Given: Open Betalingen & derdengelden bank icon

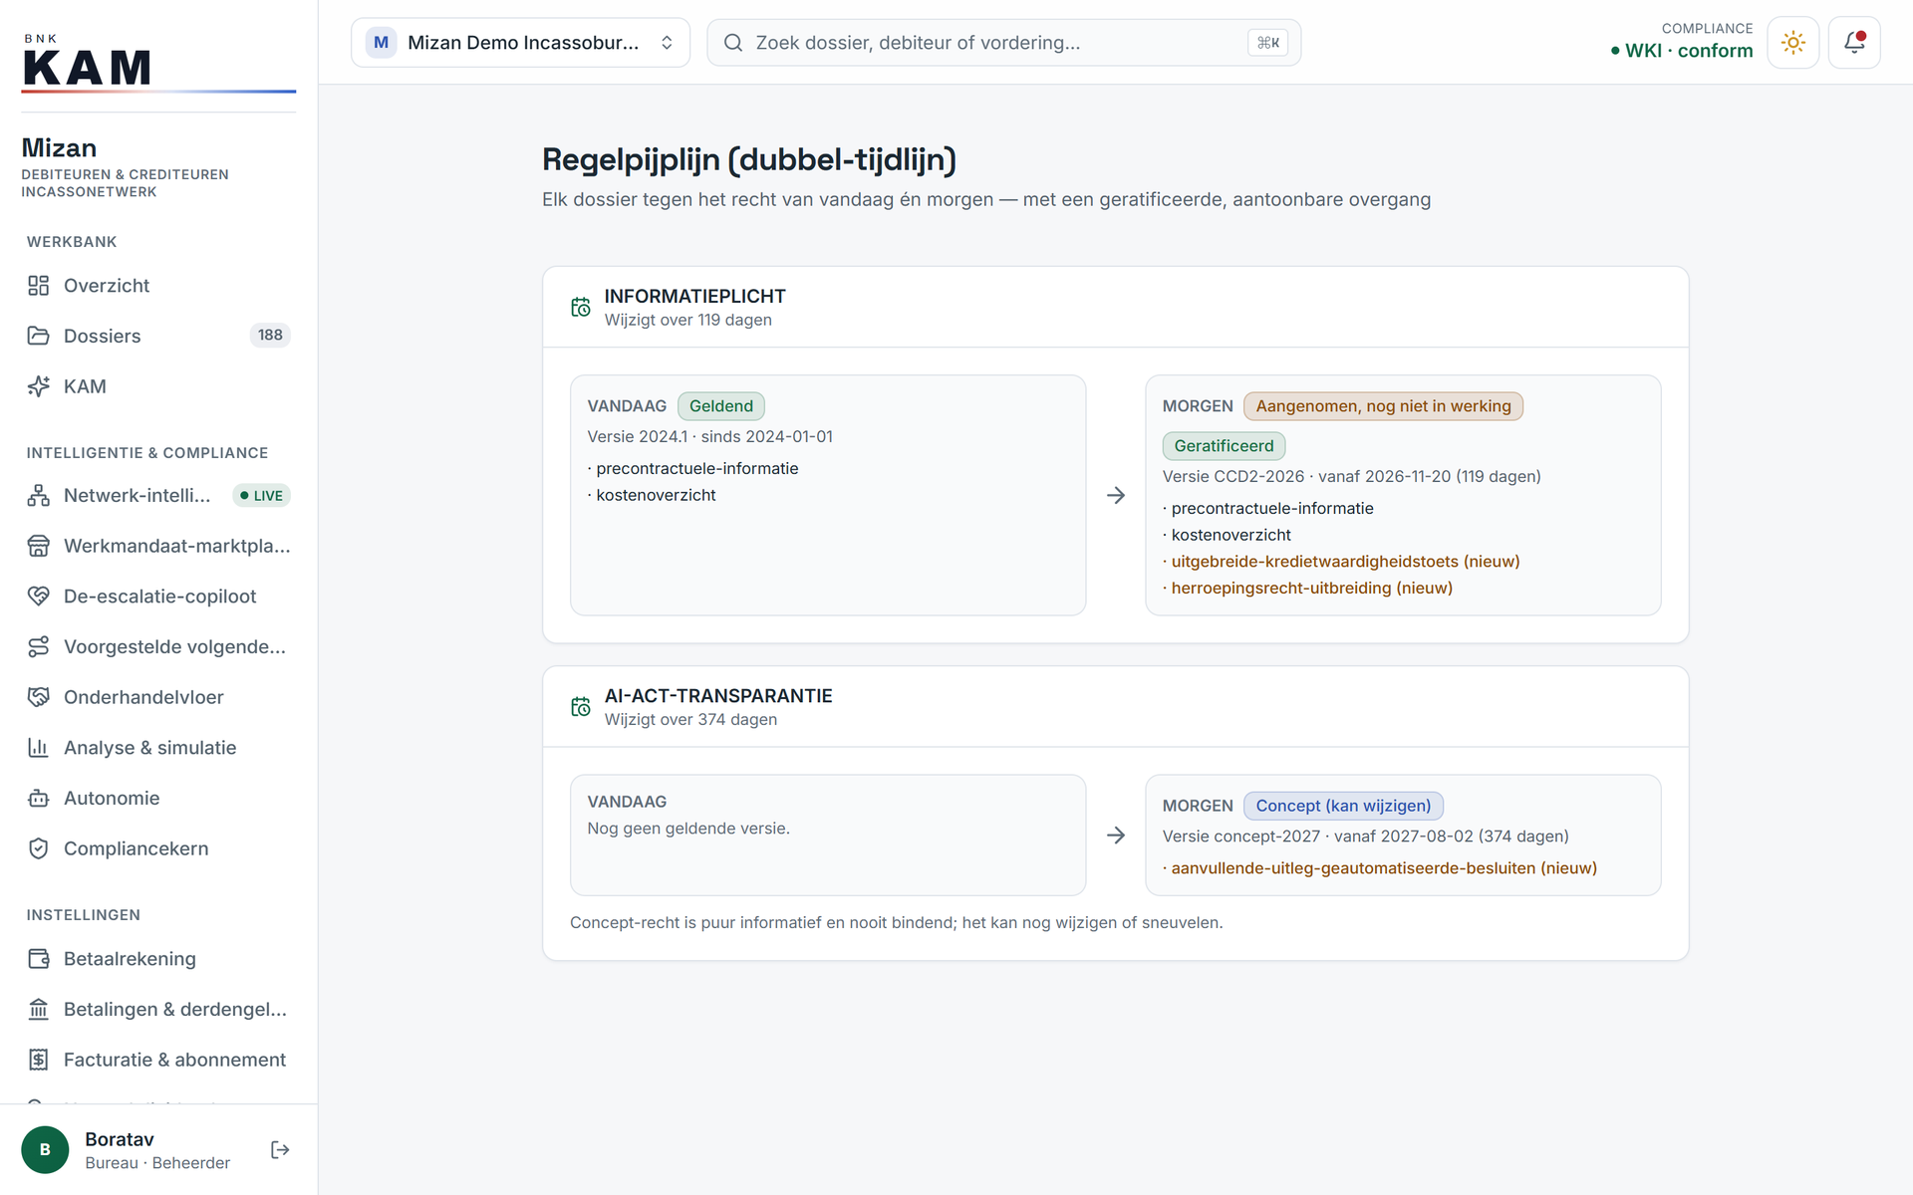Looking at the screenshot, I should (38, 1010).
